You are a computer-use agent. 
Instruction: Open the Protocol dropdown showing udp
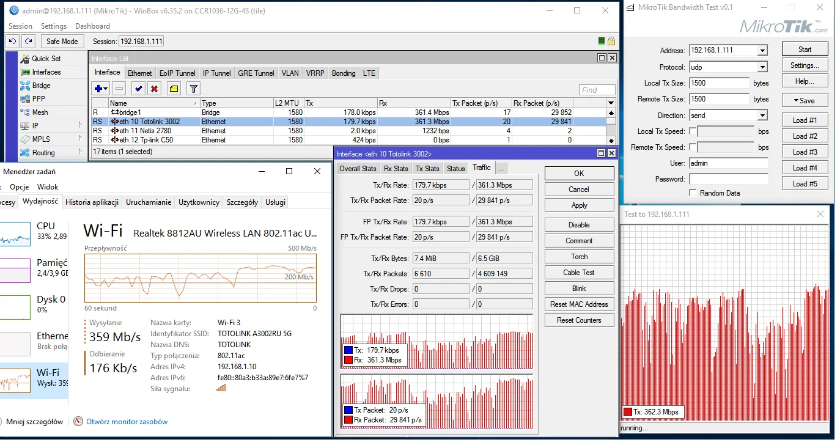pyautogui.click(x=762, y=67)
